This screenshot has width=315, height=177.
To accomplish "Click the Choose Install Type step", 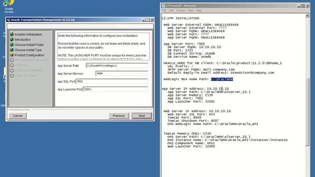I will pyautogui.click(x=28, y=50).
